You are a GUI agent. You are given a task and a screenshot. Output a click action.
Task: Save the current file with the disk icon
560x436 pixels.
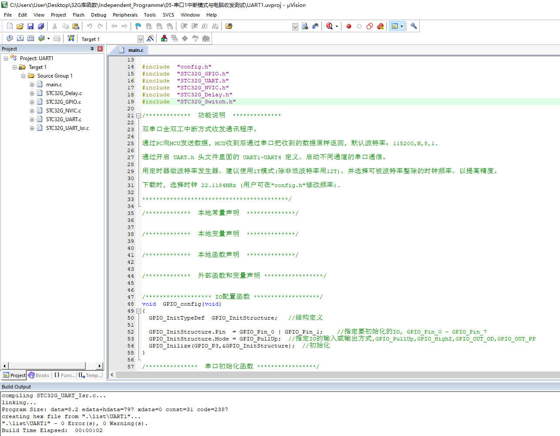click(30, 26)
